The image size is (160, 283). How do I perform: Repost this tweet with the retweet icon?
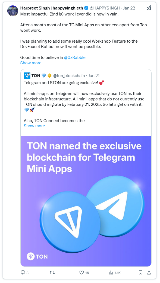(52, 272)
